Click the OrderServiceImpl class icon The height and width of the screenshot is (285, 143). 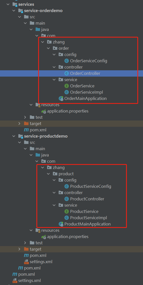pos(67,92)
